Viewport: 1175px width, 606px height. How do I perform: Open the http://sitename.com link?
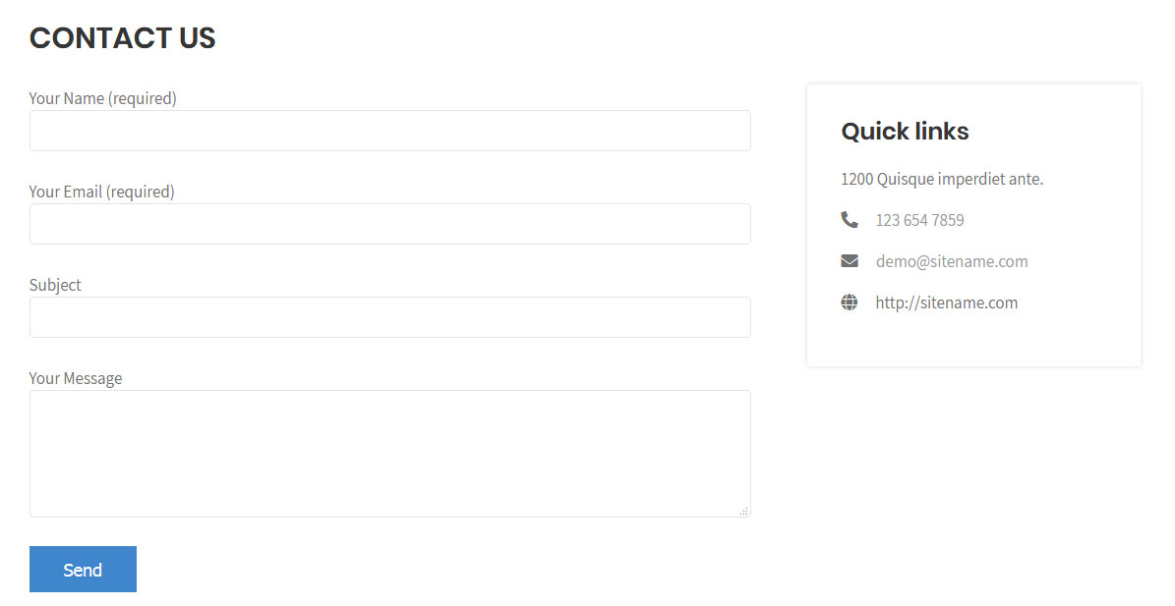pos(947,303)
